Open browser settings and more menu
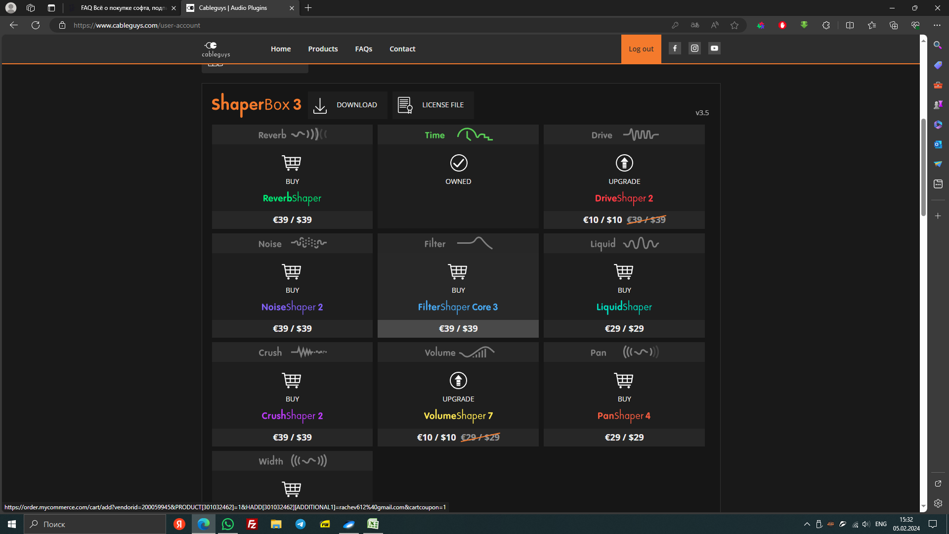 tap(937, 25)
